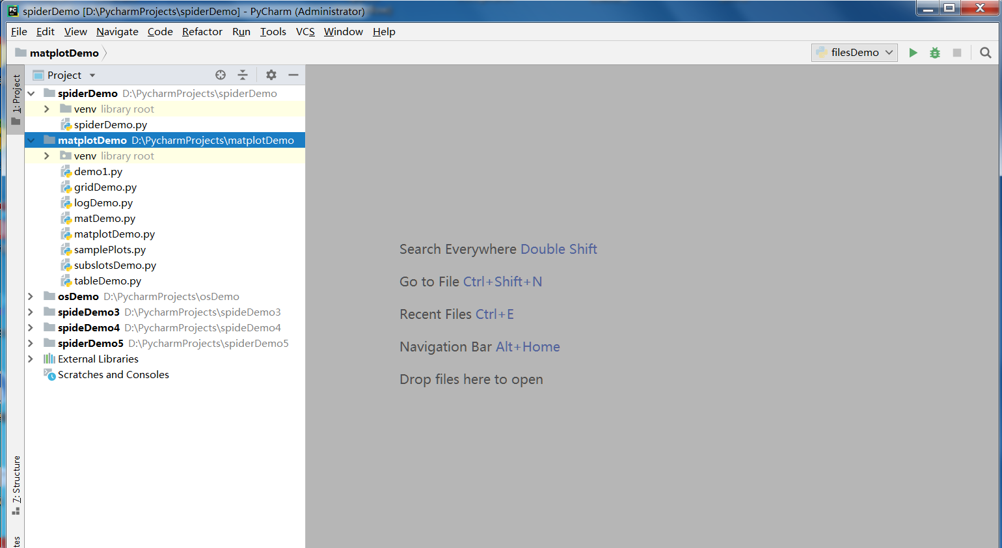Select logDemo.py in project tree

103,203
